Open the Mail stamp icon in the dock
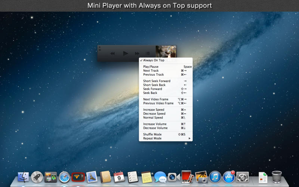Viewport: 299px width, 187px height. tap(92, 177)
